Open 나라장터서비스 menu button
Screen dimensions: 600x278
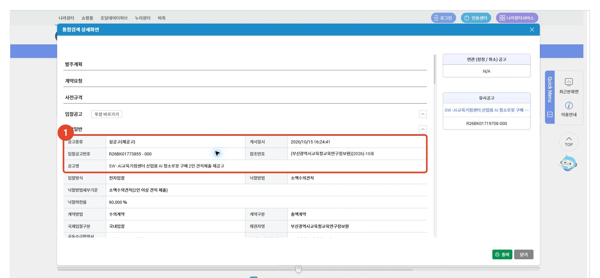[x=517, y=18]
